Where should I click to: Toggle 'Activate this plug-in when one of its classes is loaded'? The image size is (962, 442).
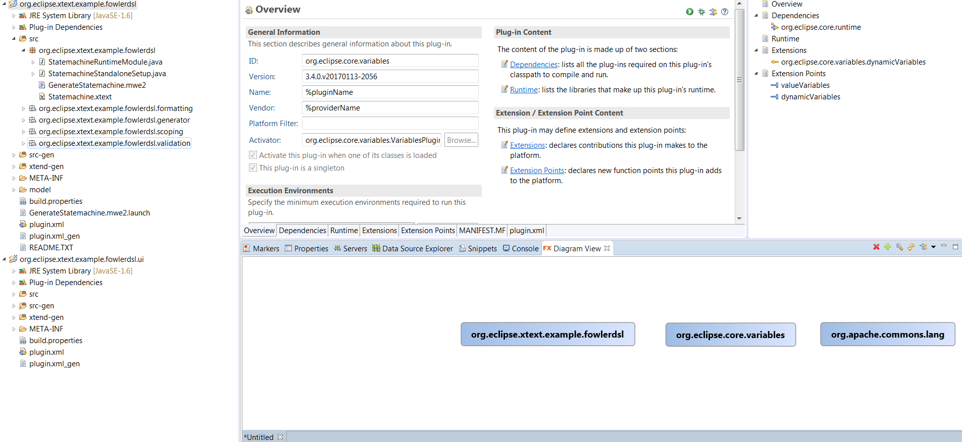[253, 155]
